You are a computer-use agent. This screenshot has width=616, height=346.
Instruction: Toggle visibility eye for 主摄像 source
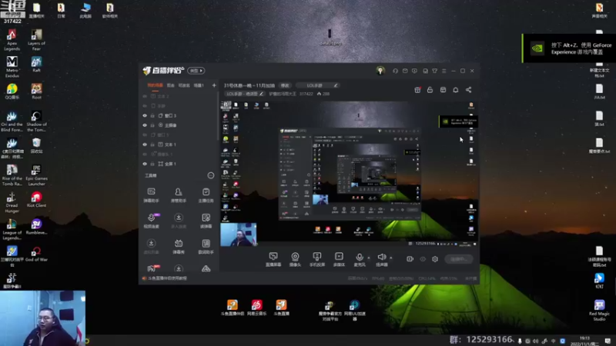145,125
